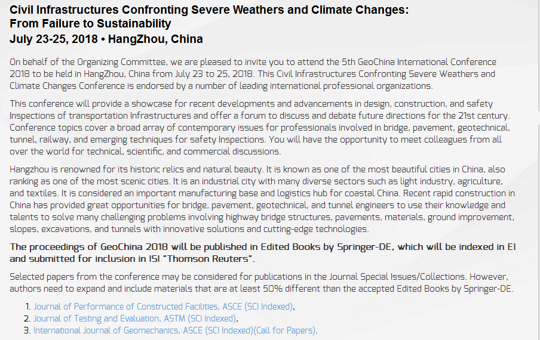Click the 'July 23-25, 2018 • HangZhou, China' date heading
This screenshot has width=540, height=340.
pos(106,39)
